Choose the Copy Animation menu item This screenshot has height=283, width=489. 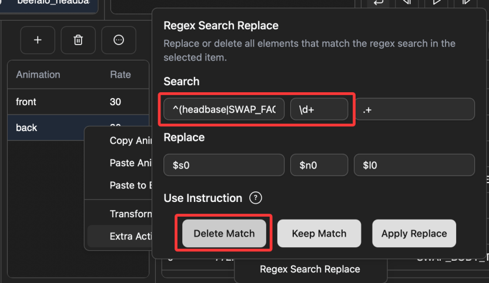pos(129,141)
